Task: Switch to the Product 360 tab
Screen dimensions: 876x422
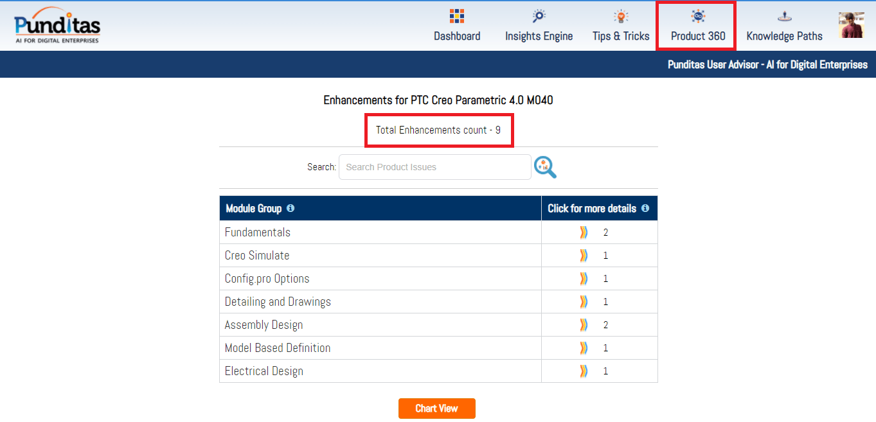Action: coord(697,26)
